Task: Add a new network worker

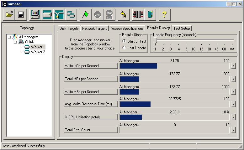Action: (59, 15)
